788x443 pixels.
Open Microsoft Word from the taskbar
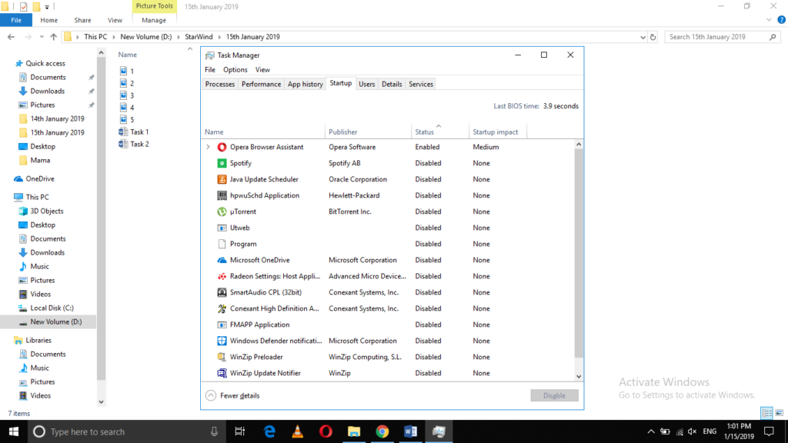click(x=410, y=431)
